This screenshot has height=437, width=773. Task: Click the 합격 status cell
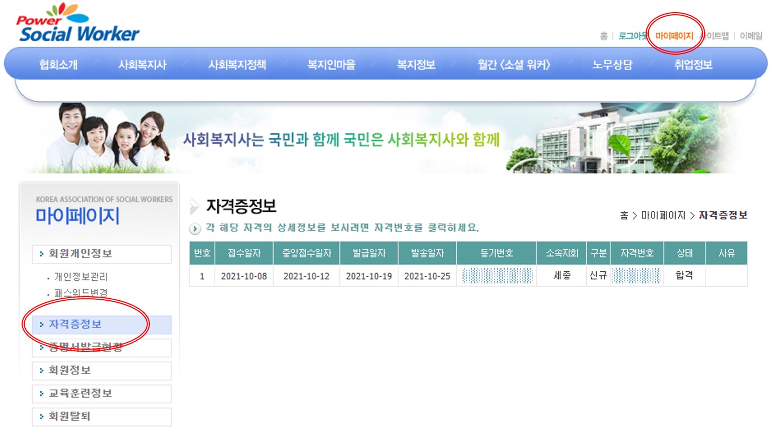(x=685, y=276)
